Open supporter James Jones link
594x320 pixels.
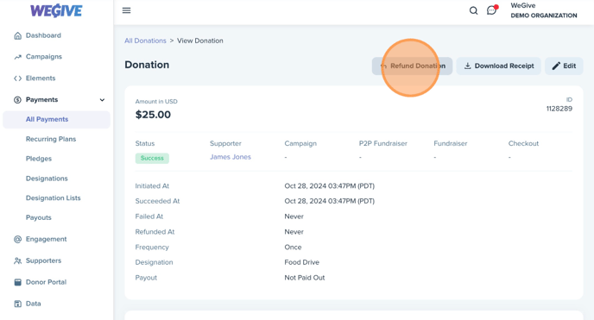pyautogui.click(x=231, y=157)
